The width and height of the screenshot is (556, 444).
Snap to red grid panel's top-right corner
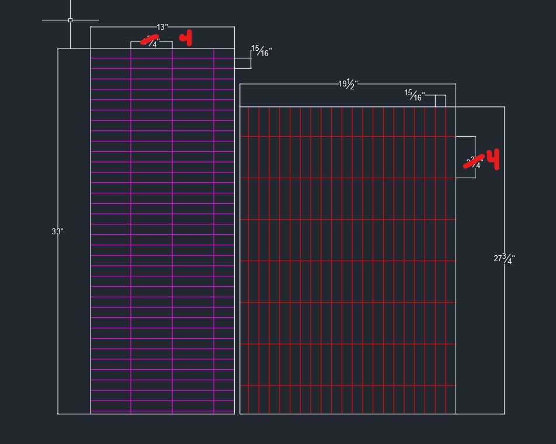(x=456, y=107)
